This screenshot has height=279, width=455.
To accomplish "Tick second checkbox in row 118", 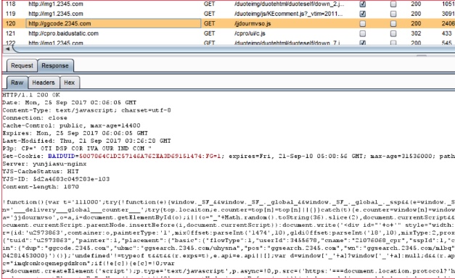I will pos(393,4).
